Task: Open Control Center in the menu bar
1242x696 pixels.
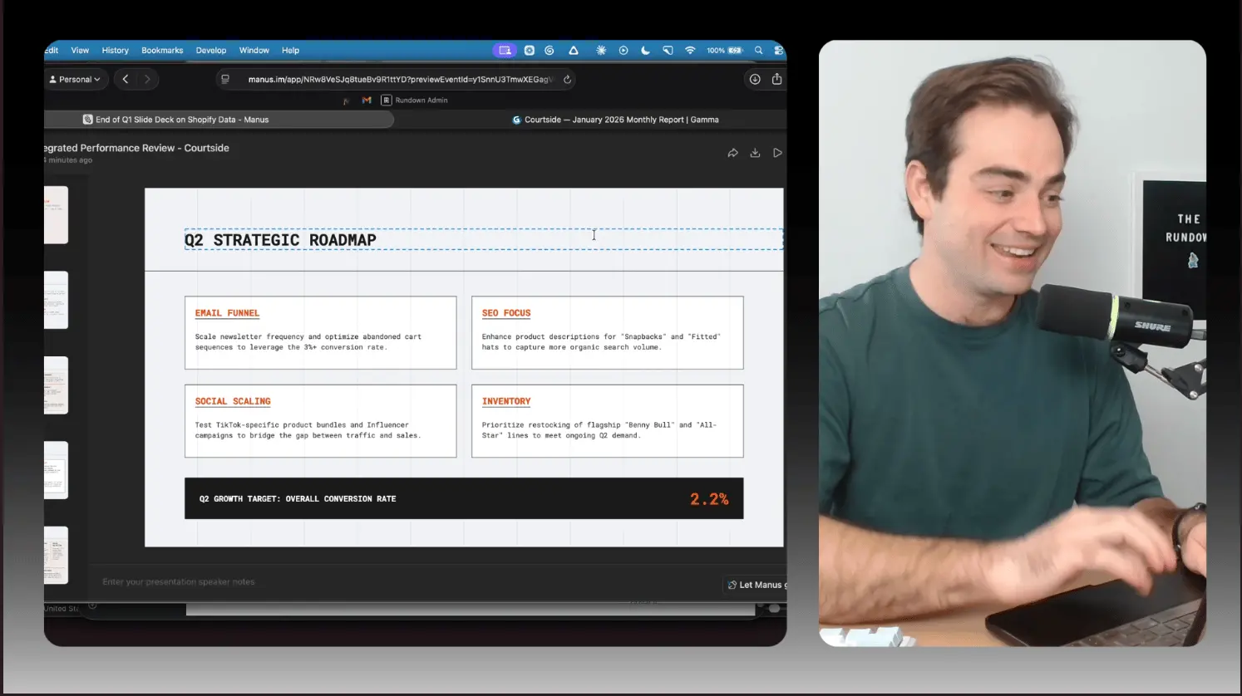Action: coord(778,51)
